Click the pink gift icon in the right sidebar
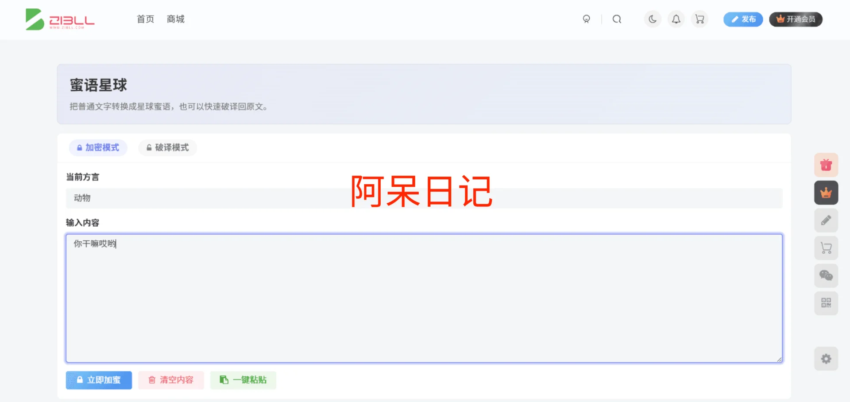Image resolution: width=850 pixels, height=402 pixels. (826, 165)
